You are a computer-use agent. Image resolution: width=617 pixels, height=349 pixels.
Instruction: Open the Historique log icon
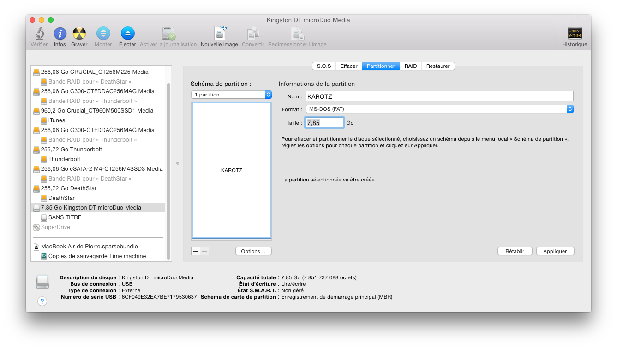coord(575,34)
